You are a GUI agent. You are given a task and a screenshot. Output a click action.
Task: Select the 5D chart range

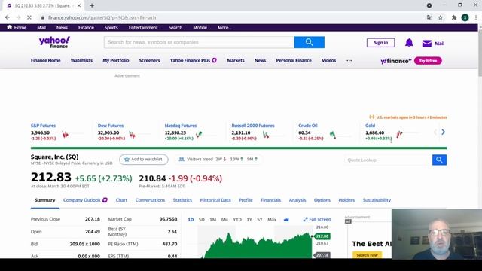point(201,219)
